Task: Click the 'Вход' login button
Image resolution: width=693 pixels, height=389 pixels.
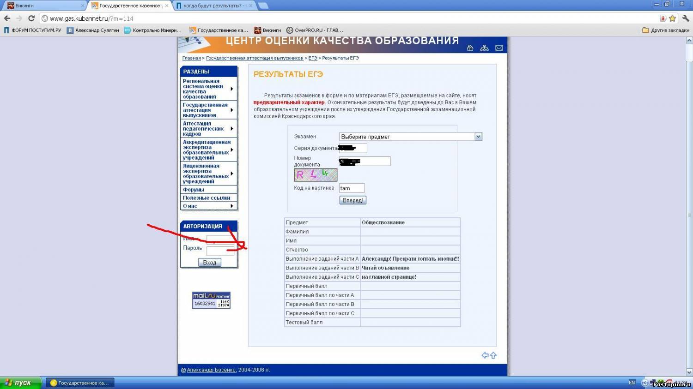Action: tap(209, 262)
